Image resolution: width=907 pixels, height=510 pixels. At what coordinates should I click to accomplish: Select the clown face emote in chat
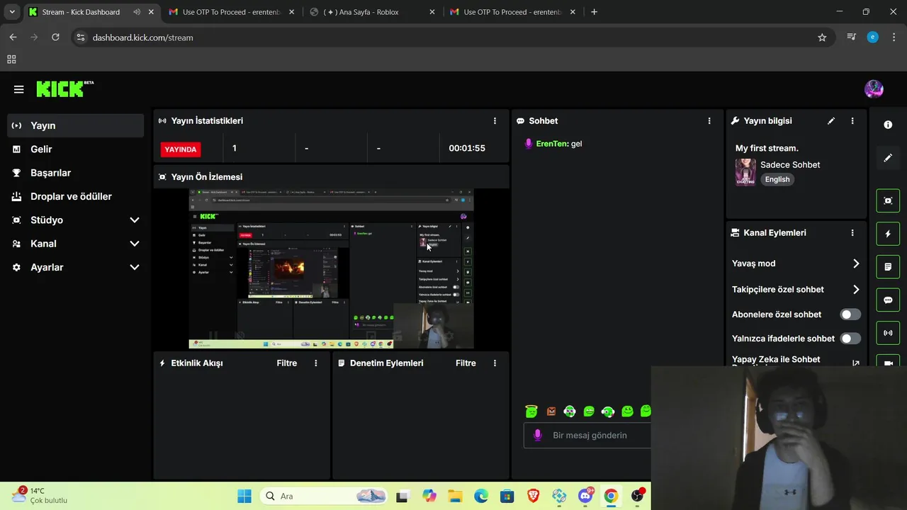570,411
